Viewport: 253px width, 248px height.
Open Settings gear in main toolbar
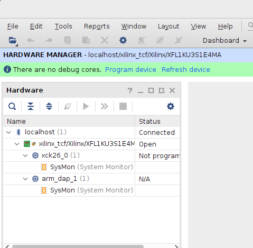pos(123,41)
